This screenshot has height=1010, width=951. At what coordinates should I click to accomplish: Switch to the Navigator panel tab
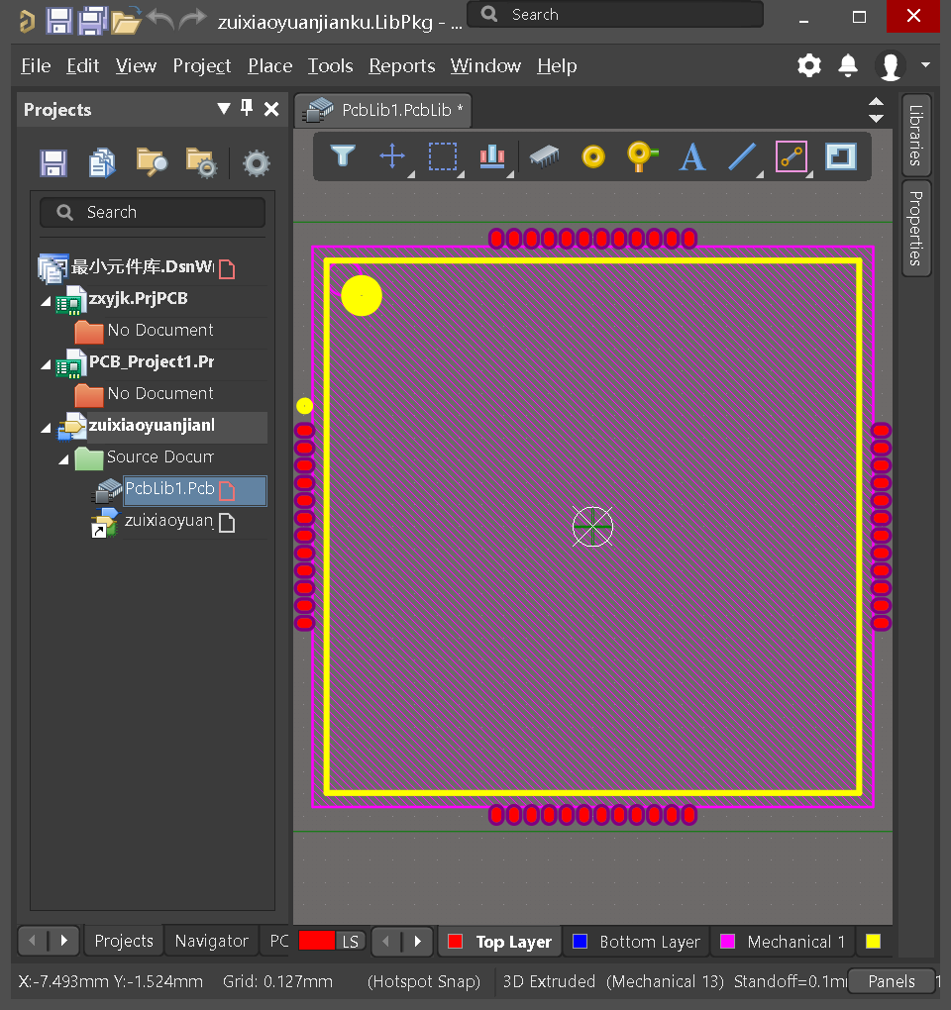click(211, 941)
